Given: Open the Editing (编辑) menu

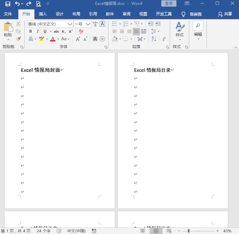Looking at the screenshot, I should pyautogui.click(x=198, y=31).
